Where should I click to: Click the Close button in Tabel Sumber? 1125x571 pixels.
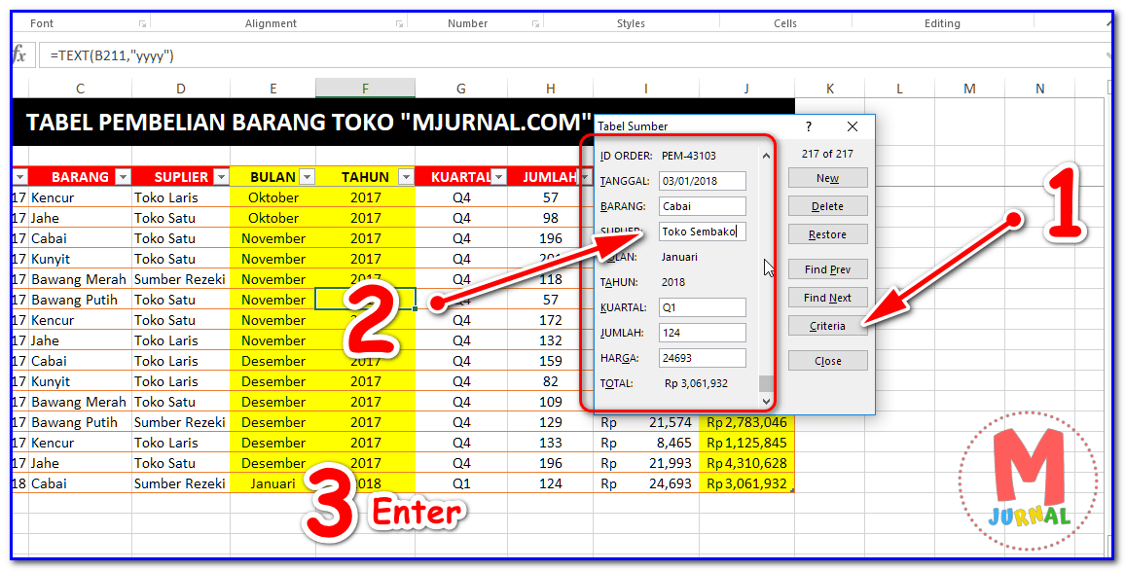pos(827,361)
